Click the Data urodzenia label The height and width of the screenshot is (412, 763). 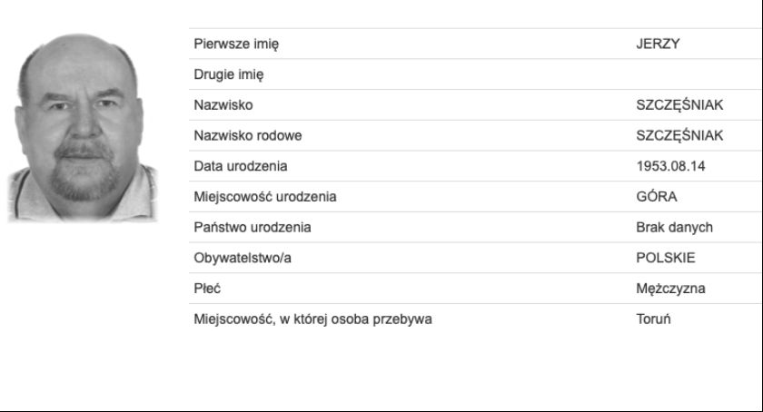(240, 166)
